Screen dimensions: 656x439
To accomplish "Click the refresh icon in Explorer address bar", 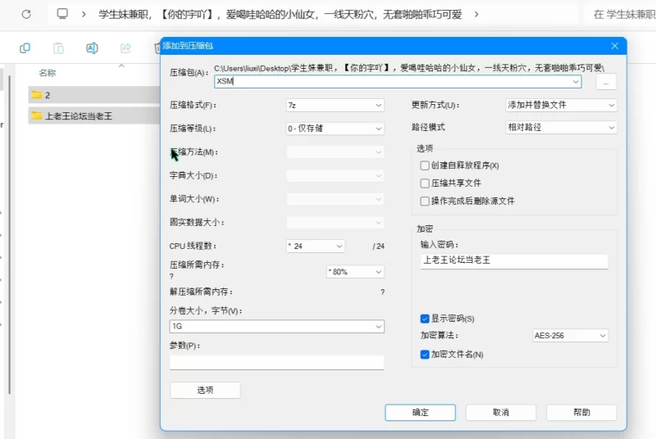I will pyautogui.click(x=26, y=14).
